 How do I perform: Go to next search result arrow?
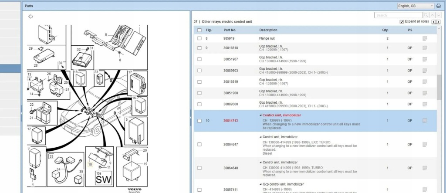click(x=439, y=15)
